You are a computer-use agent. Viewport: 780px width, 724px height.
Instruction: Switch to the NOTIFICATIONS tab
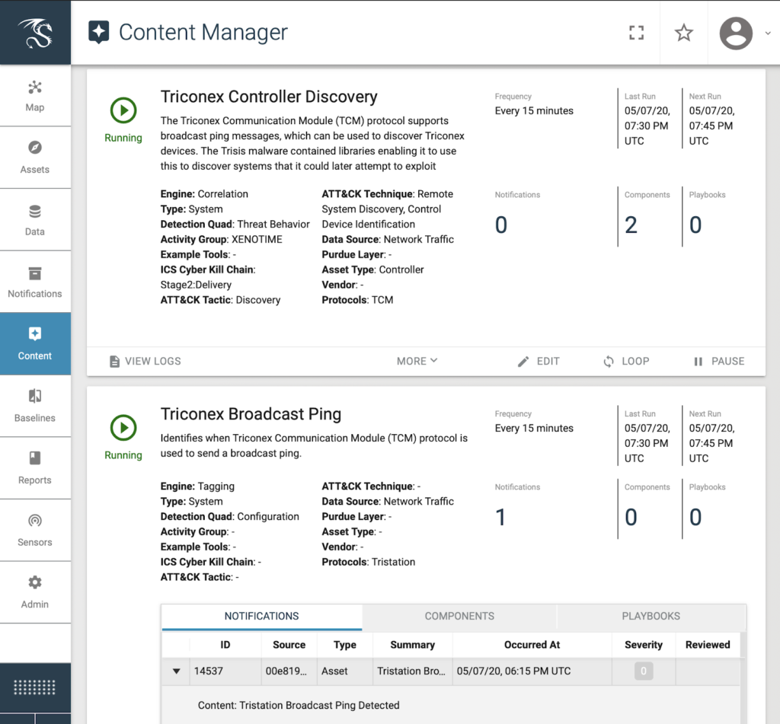click(262, 616)
